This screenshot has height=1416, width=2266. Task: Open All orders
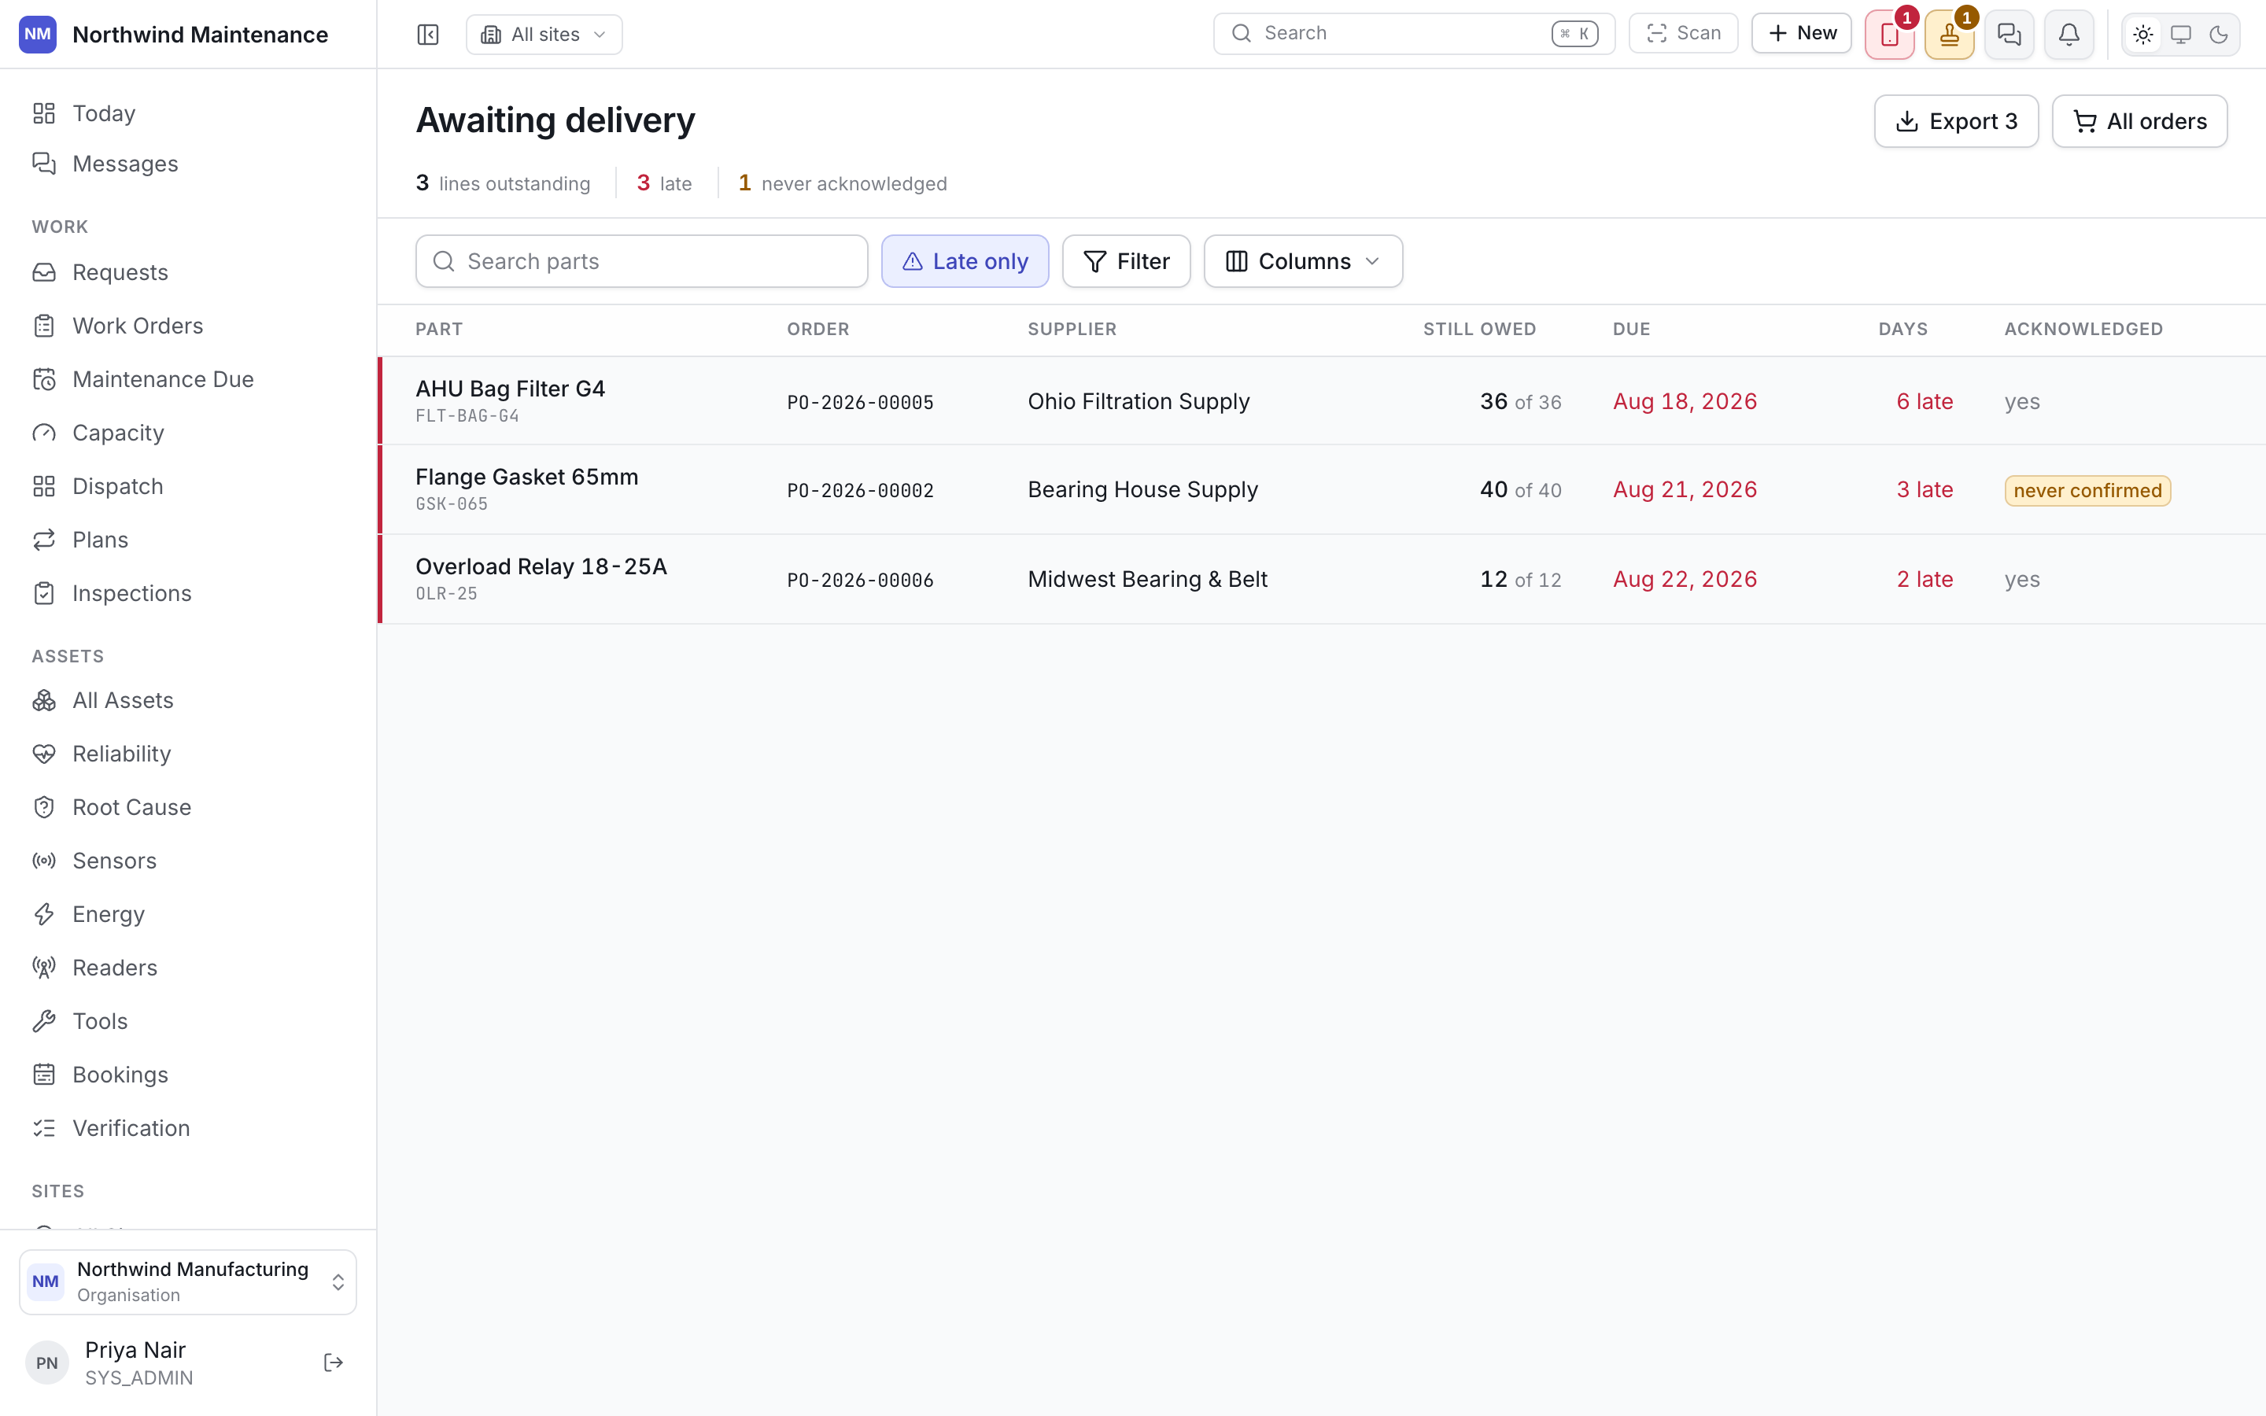click(2139, 121)
